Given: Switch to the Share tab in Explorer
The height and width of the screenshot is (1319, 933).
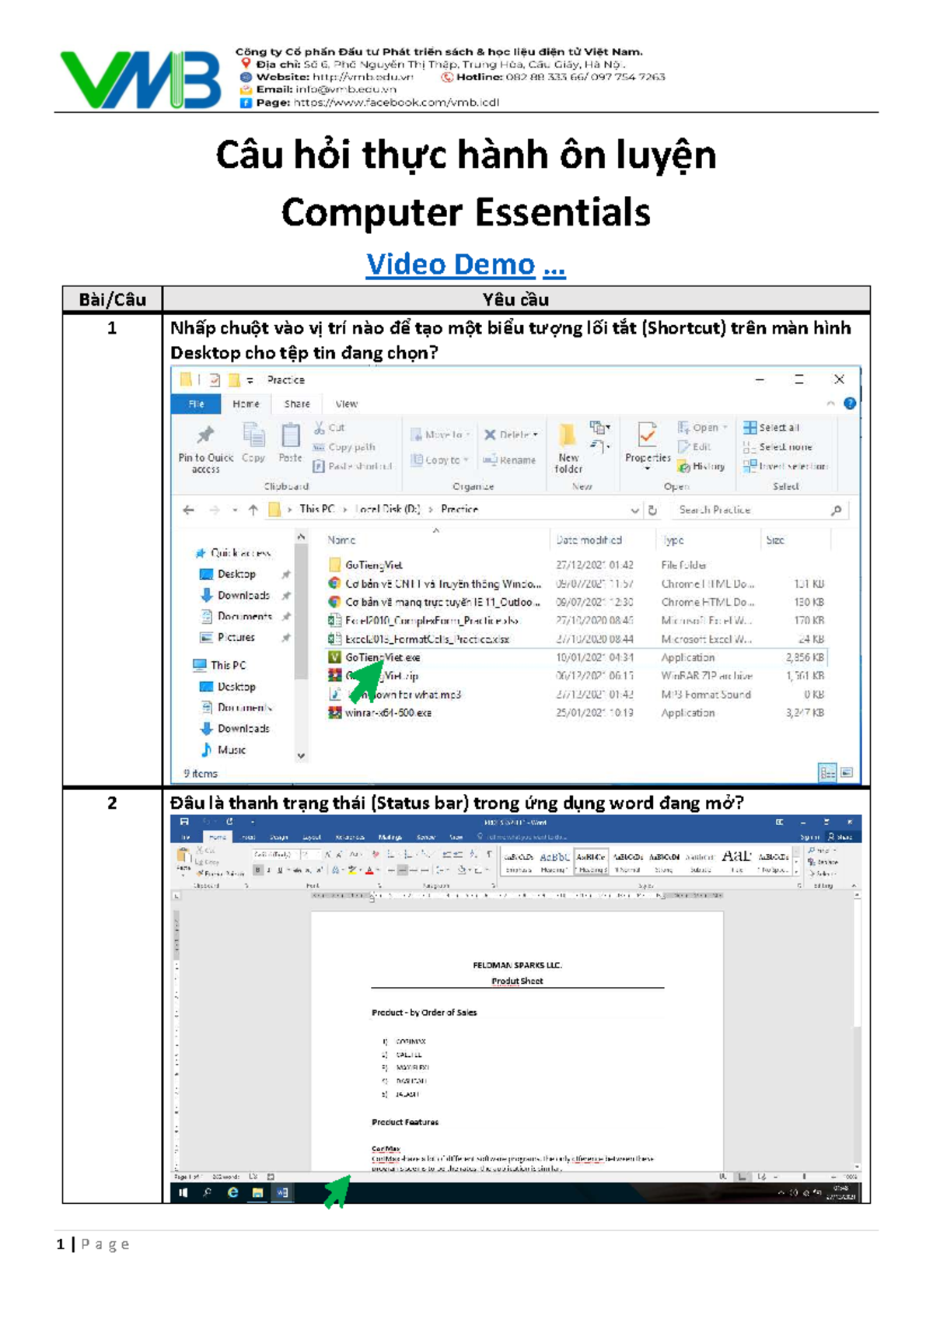Looking at the screenshot, I should tap(297, 404).
